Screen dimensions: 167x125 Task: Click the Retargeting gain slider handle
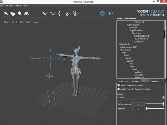(x=163, y=104)
